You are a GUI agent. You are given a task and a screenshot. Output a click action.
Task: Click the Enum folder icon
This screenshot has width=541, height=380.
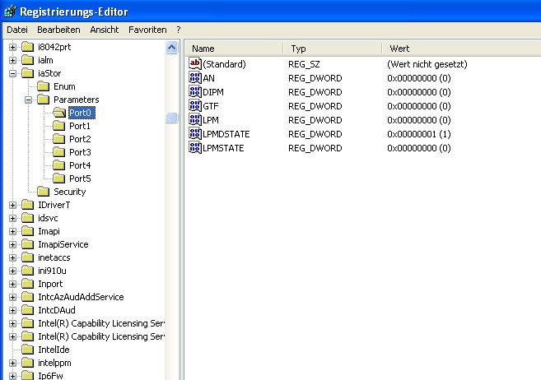pos(43,86)
